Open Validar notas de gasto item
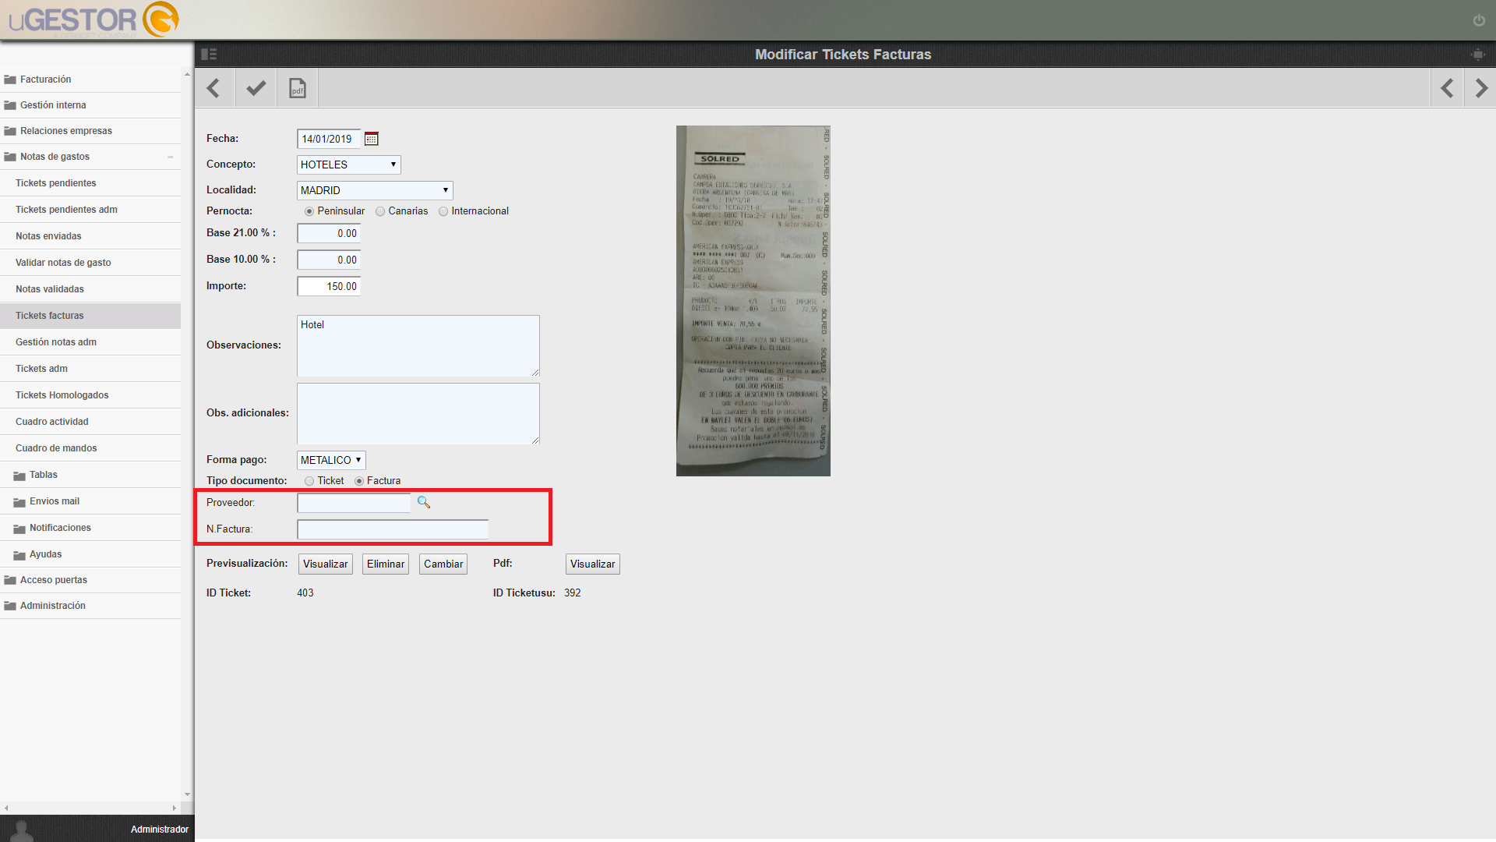1496x842 pixels. 90,263
